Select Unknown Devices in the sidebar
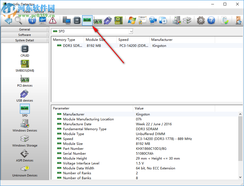Image resolution: width=244 pixels, height=186 pixels. (25, 171)
